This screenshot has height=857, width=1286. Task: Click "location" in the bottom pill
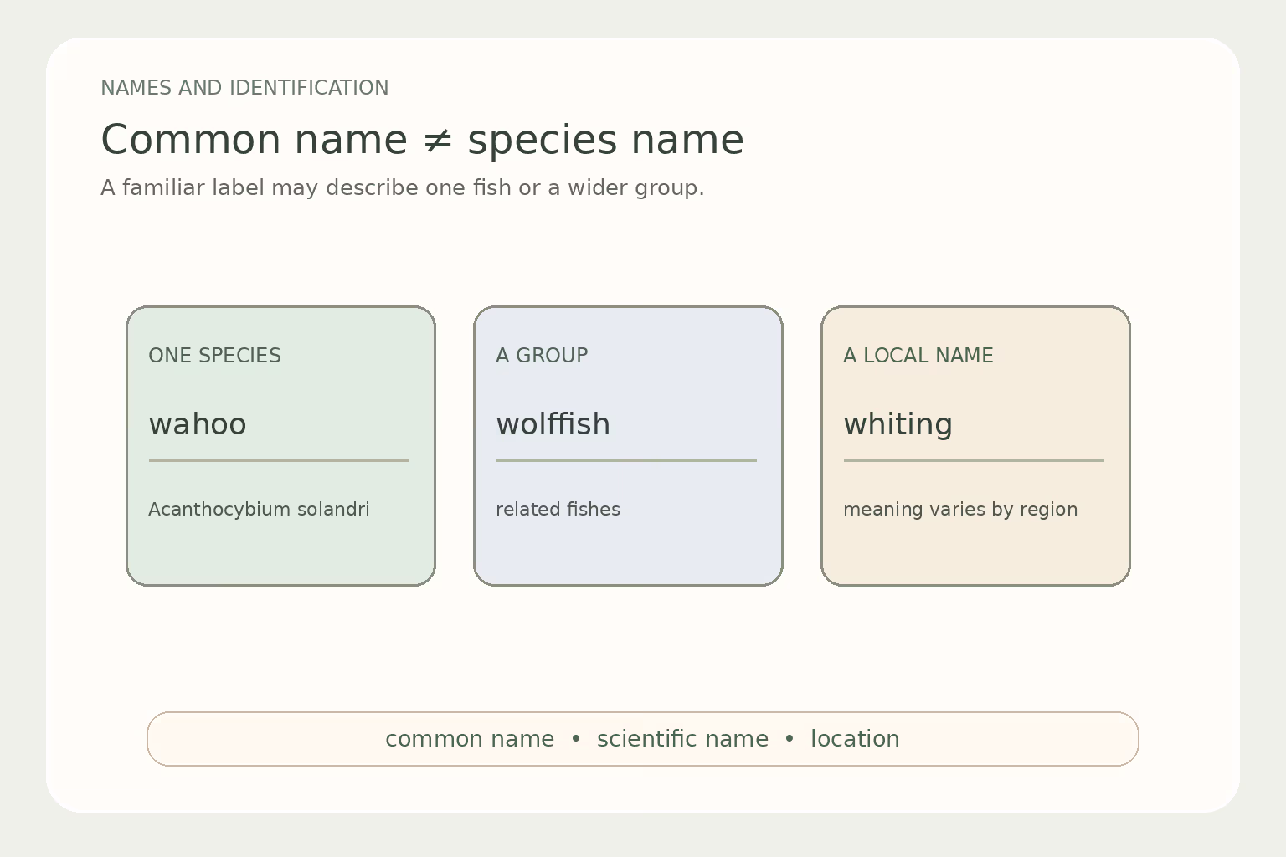coord(855,739)
